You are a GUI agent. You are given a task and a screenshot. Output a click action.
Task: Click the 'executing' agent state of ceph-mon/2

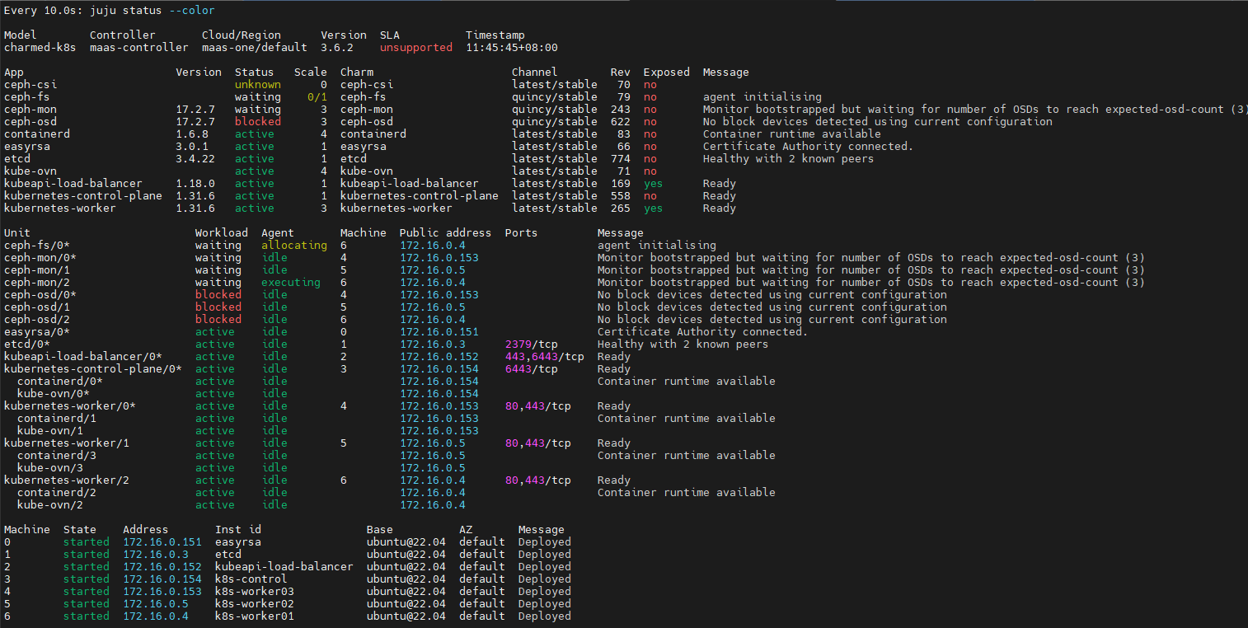(x=291, y=282)
